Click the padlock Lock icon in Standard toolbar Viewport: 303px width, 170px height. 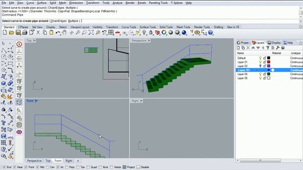click(151, 33)
